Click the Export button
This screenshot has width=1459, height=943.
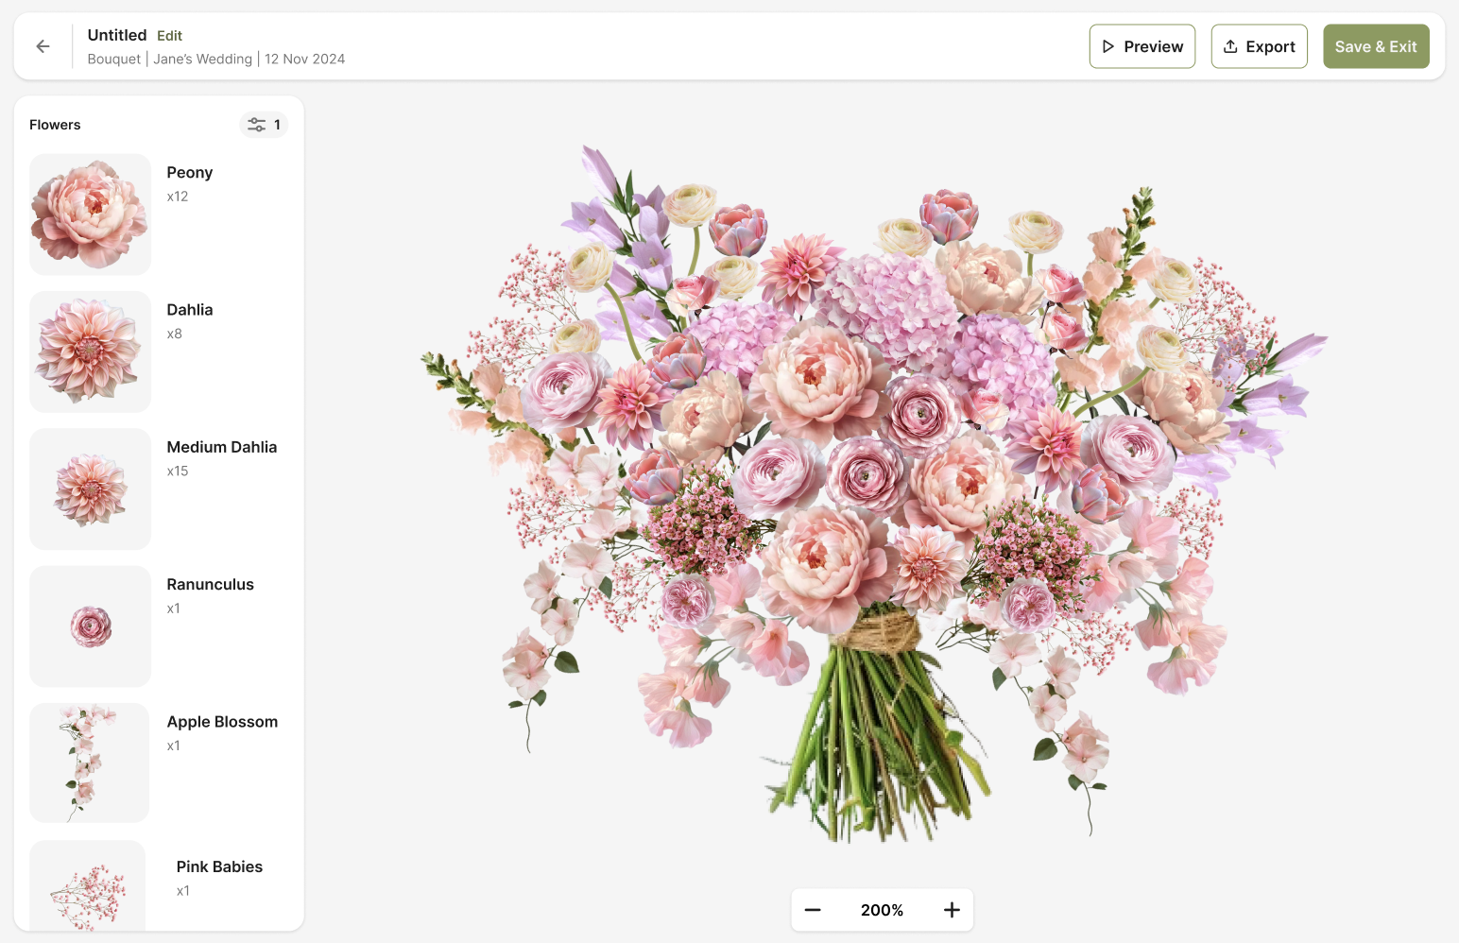[x=1259, y=46]
